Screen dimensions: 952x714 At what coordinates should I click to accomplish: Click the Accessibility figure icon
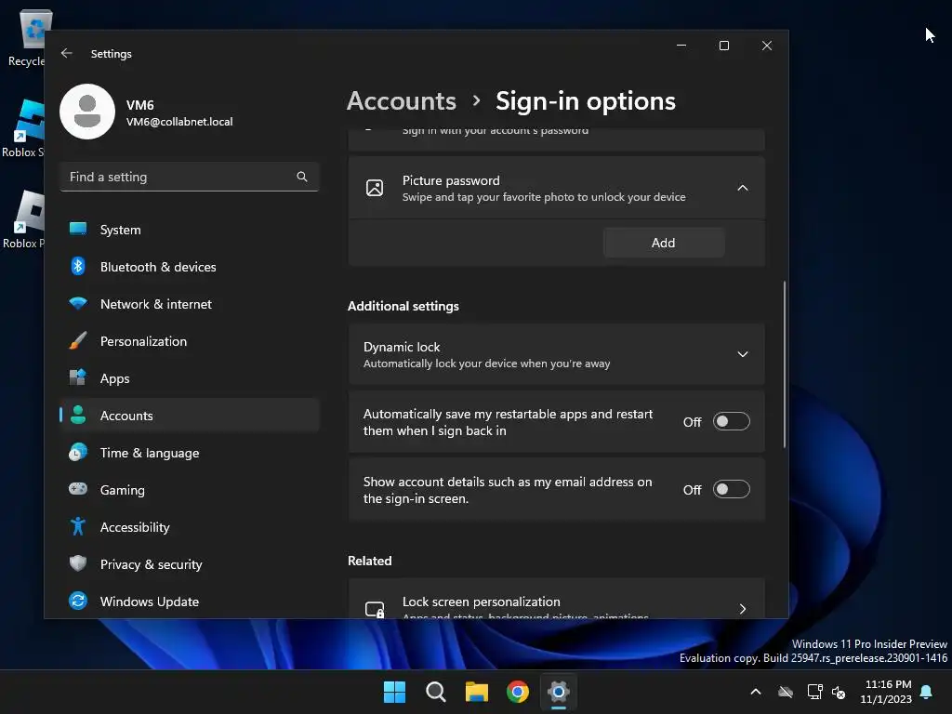click(78, 526)
